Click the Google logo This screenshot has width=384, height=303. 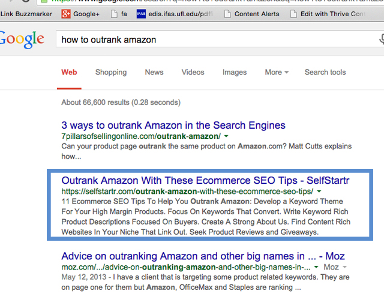22,40
